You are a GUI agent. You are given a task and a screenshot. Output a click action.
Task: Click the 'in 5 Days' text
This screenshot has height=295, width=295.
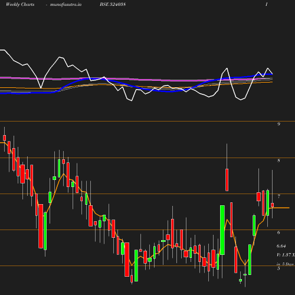click(x=285, y=264)
